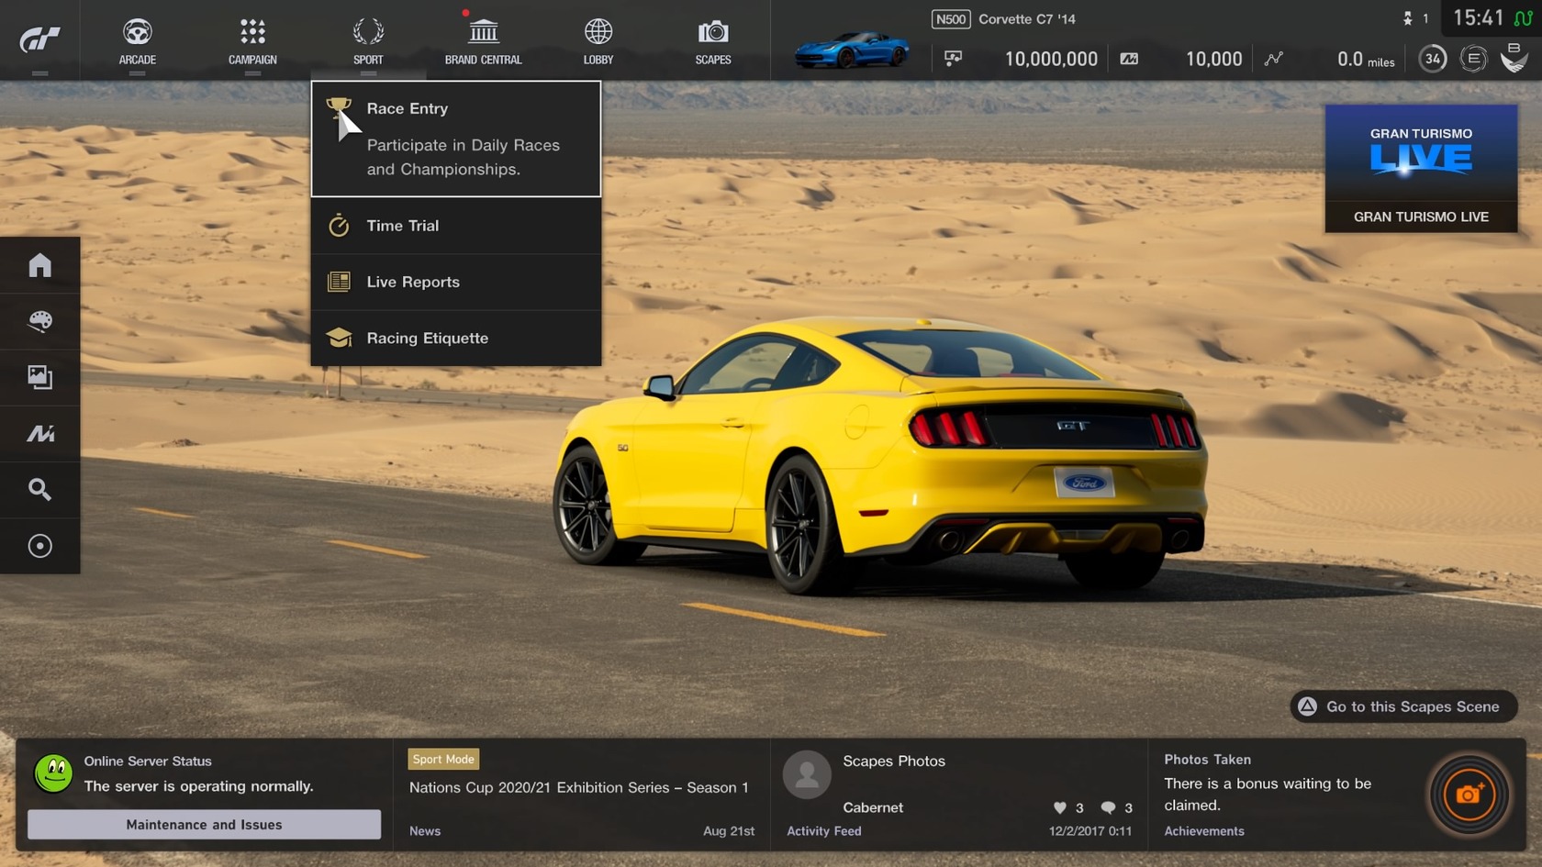Open the Livery Editor helmet icon

pos(39,321)
